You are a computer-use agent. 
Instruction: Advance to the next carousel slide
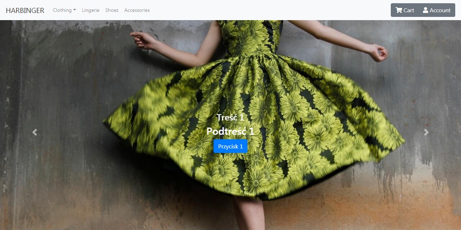coord(426,132)
